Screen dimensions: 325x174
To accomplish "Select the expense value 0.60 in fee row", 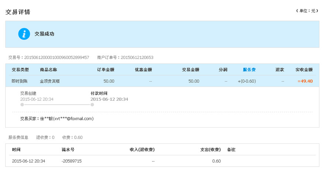I will pyautogui.click(x=216, y=161).
